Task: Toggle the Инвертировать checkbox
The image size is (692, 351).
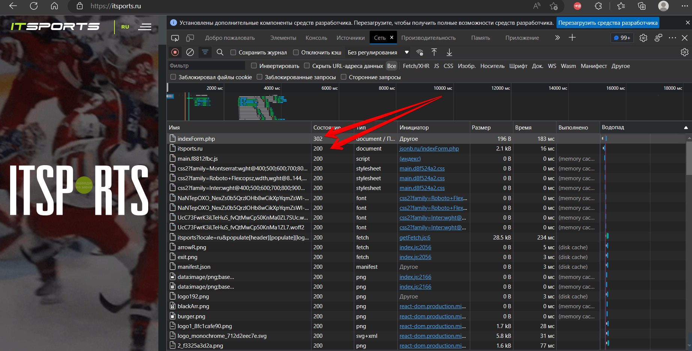Action: [x=254, y=66]
